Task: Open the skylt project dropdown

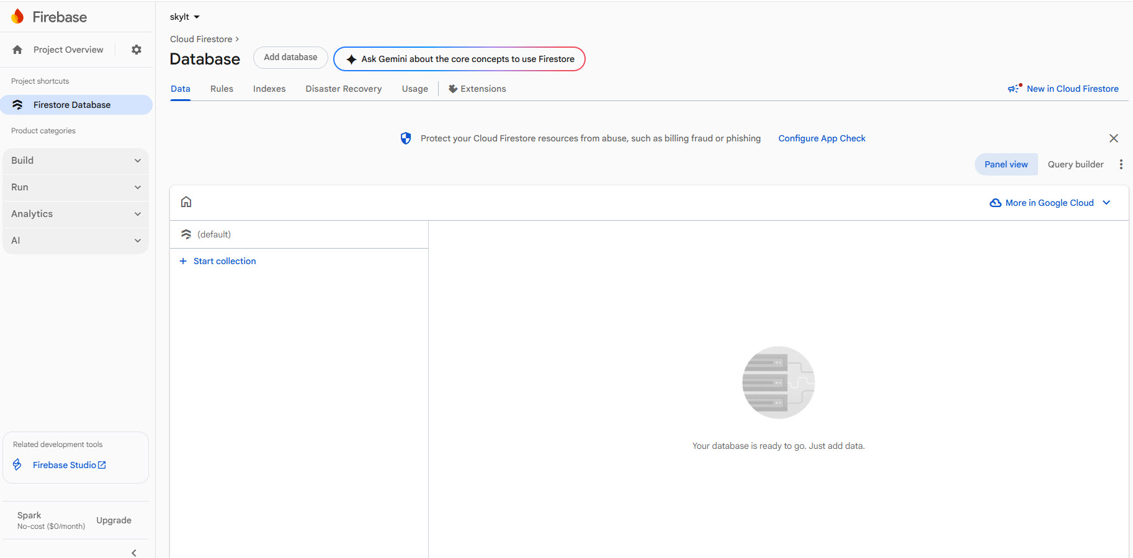Action: pos(185,17)
